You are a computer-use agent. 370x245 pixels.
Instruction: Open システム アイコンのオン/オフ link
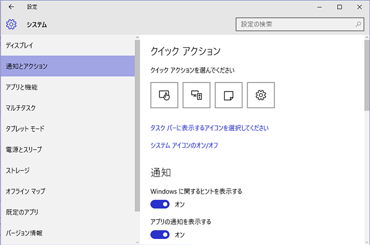[x=184, y=145]
